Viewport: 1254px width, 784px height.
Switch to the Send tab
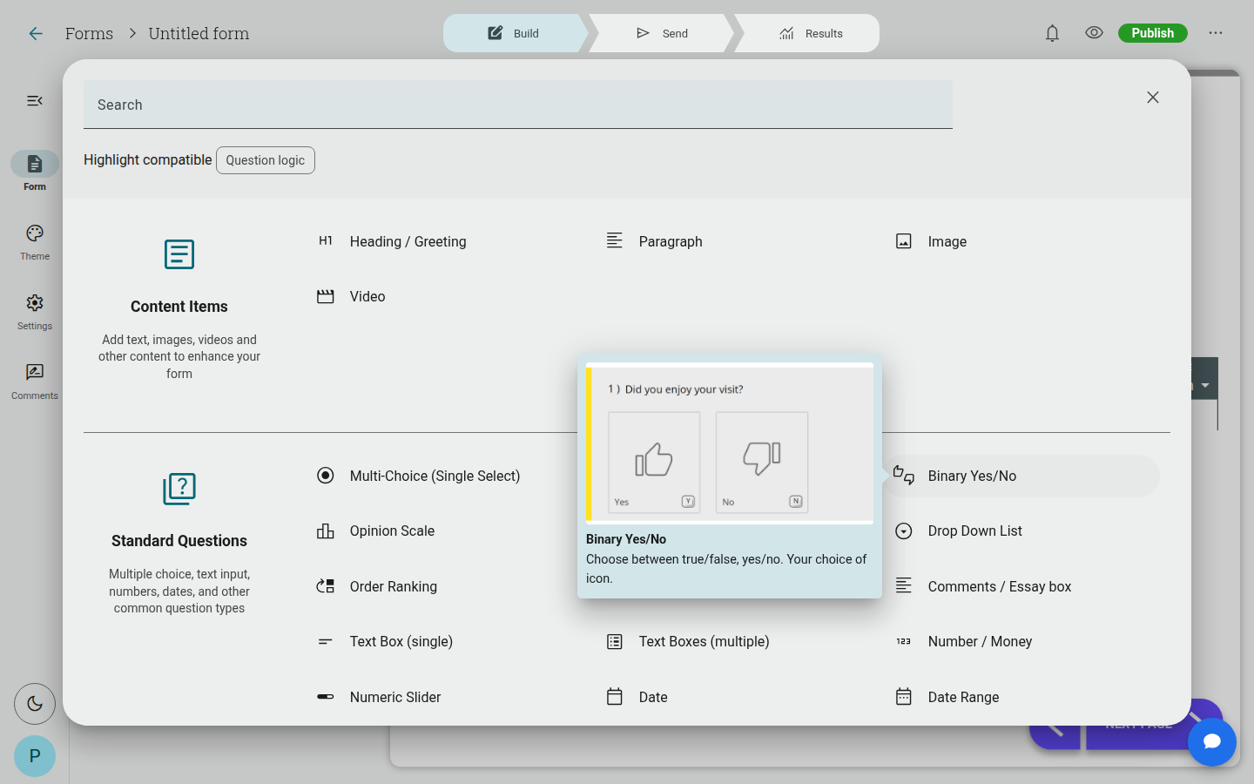[662, 33]
